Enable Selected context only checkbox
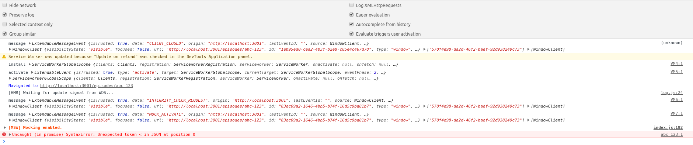The image size is (693, 145). coord(5,24)
